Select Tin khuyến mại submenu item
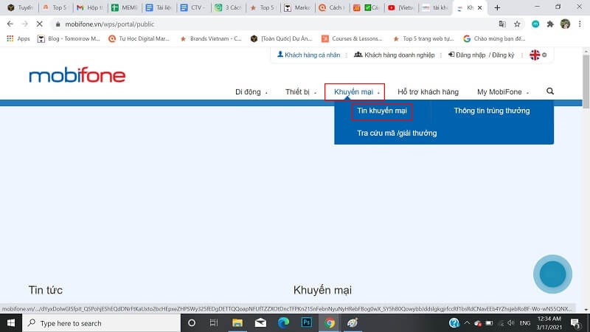The height and width of the screenshot is (332, 590). tap(382, 111)
